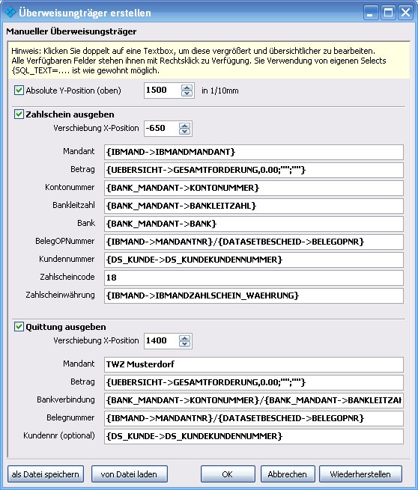Click the Kundennummer field
The height and width of the screenshot is (490, 418).
tap(254, 260)
